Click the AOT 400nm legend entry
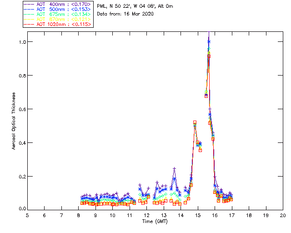 pyautogui.click(x=58, y=4)
